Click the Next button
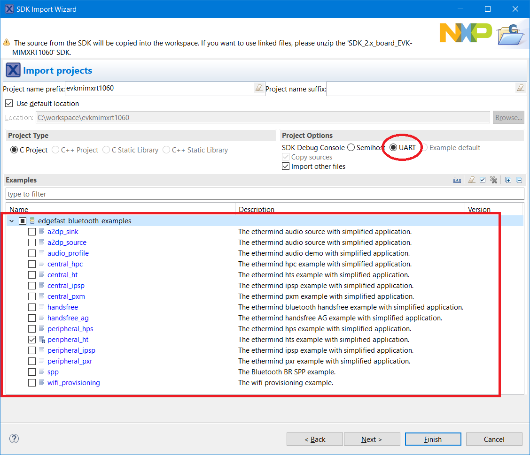Image resolution: width=530 pixels, height=455 pixels. click(x=372, y=440)
